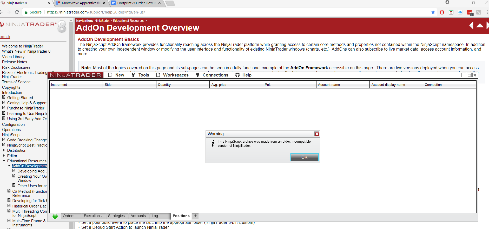Screen dimensions: 489x229
Task: Expand the Editor tree node
Action: pos(4,156)
